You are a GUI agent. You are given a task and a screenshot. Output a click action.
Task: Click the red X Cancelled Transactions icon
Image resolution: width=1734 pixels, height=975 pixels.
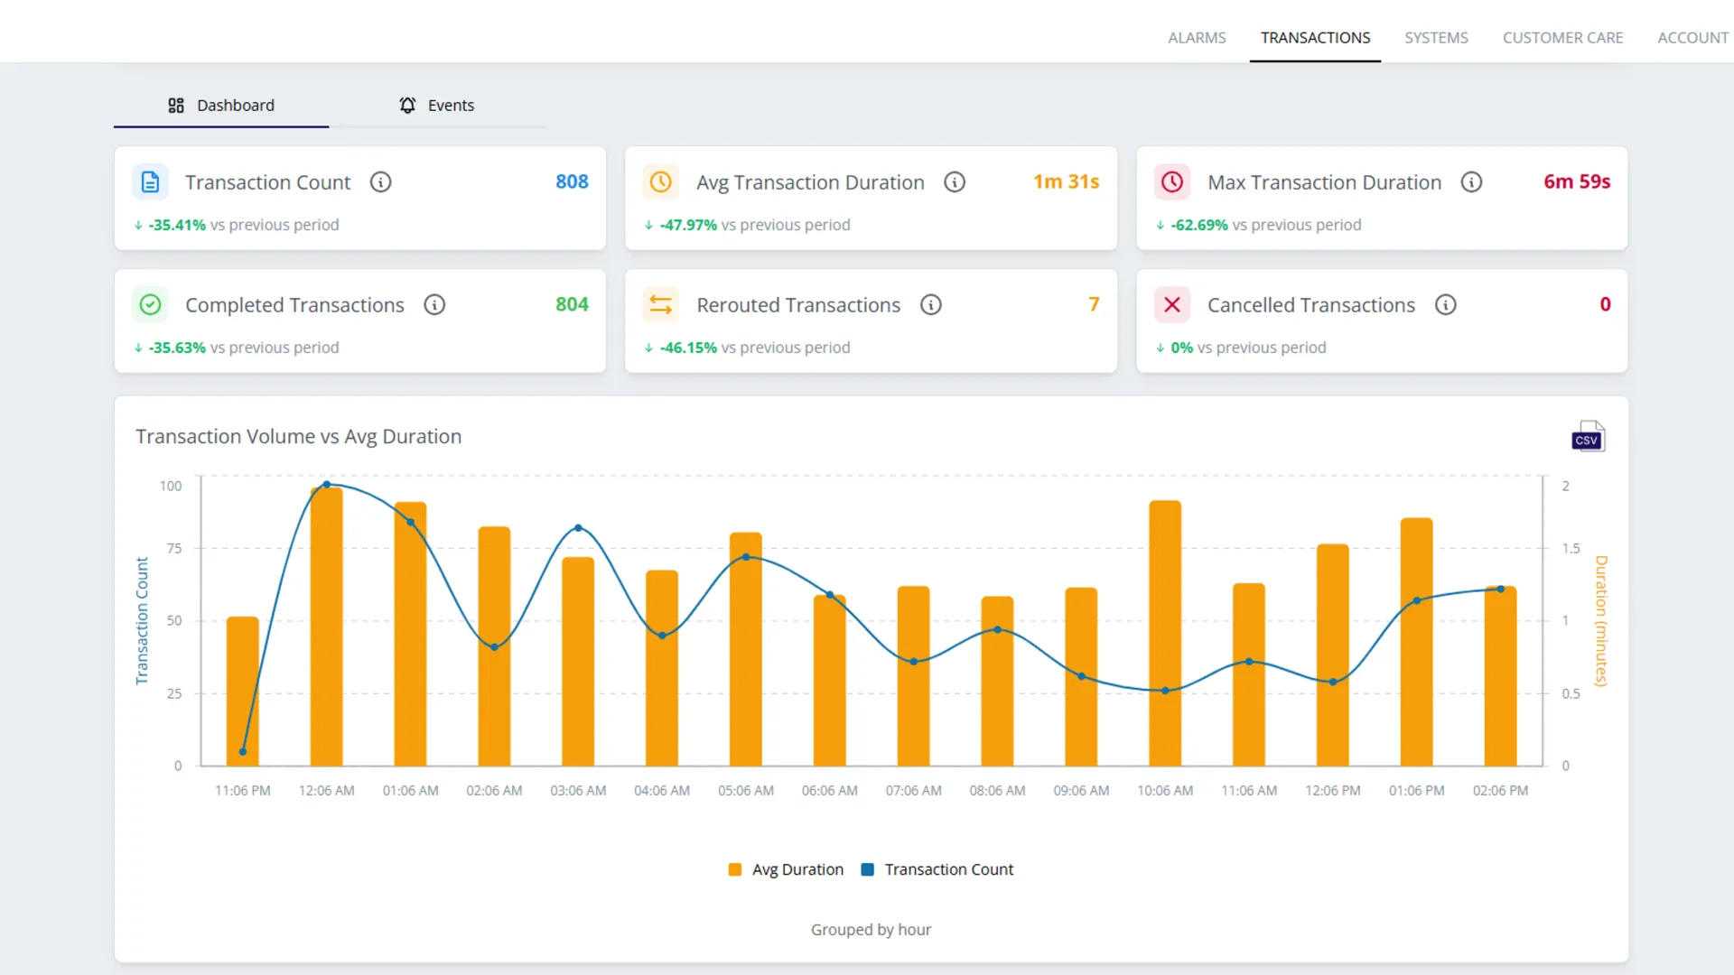(1172, 305)
